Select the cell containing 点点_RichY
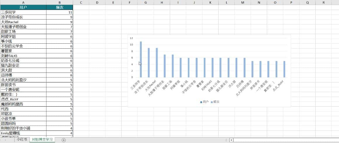 pos(23,99)
